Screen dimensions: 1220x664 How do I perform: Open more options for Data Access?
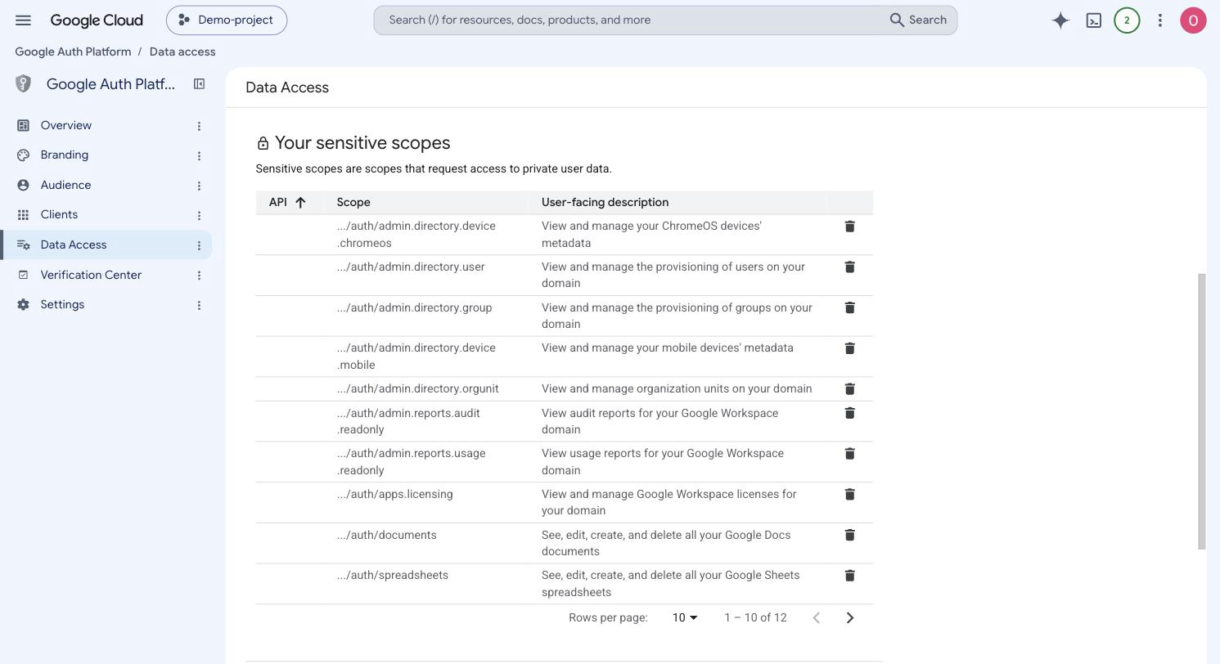(x=199, y=245)
